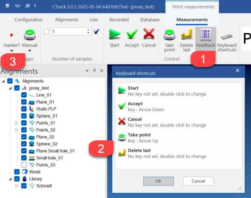Image resolution: width=251 pixels, height=198 pixels.
Task: Switch to the Alignments ribbon tab
Action: (66, 20)
